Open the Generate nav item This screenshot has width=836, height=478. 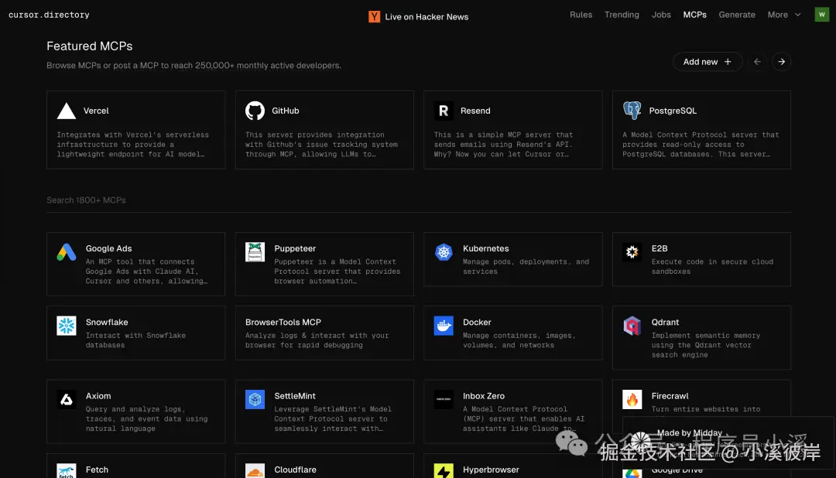click(737, 15)
